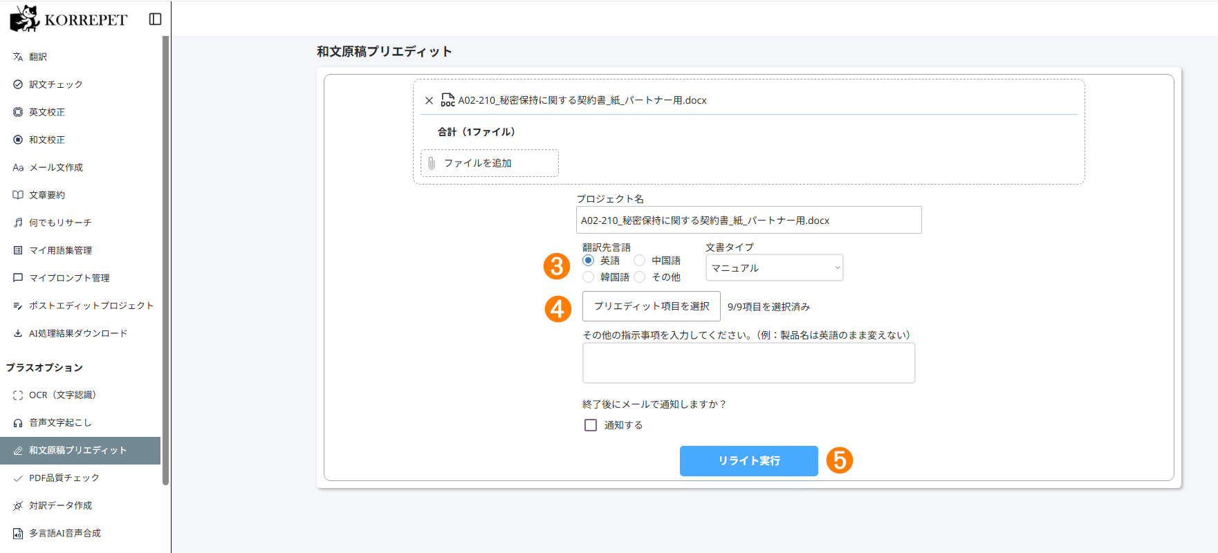Click the 和文校正 icon in sidebar
1218x553 pixels.
pyautogui.click(x=18, y=140)
